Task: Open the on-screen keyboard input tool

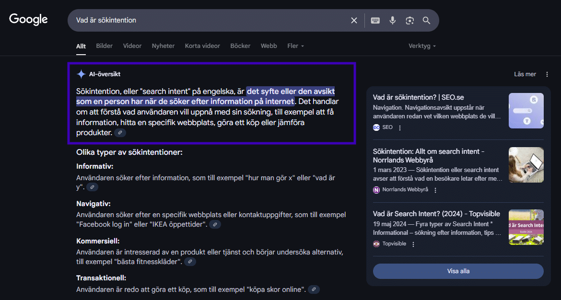Action: coord(375,21)
